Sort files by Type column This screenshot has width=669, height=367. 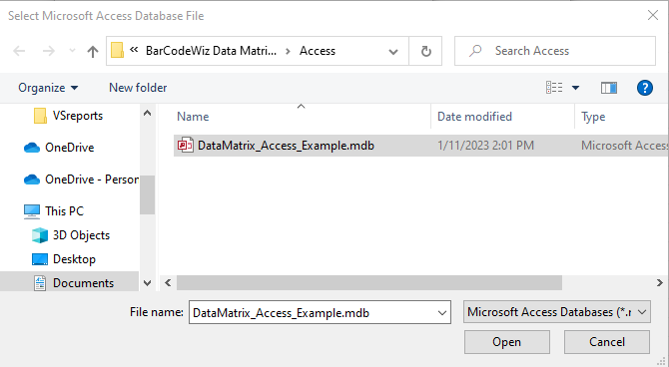coord(593,117)
